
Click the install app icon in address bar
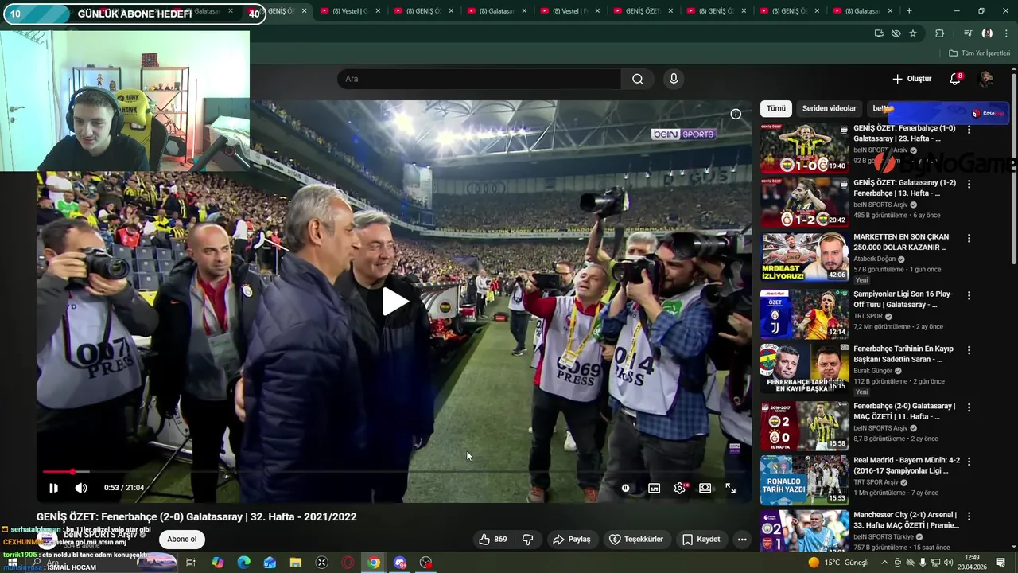[x=879, y=33]
